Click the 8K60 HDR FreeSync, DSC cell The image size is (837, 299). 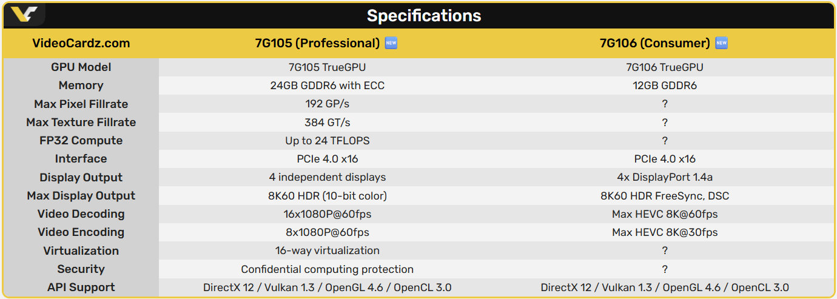(665, 195)
